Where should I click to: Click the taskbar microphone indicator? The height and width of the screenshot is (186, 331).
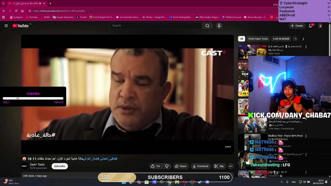pos(287,182)
